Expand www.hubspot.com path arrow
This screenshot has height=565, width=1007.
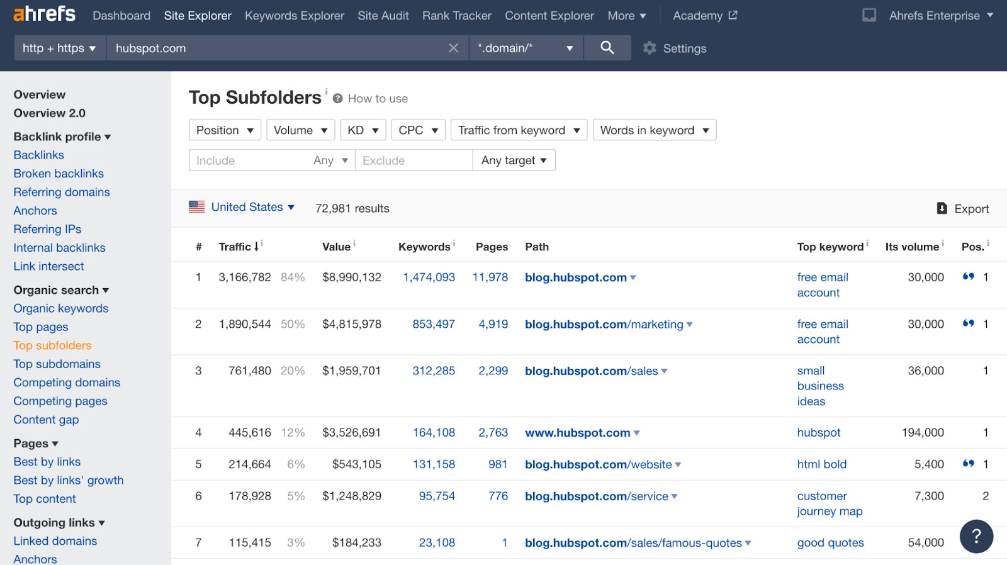click(x=637, y=433)
